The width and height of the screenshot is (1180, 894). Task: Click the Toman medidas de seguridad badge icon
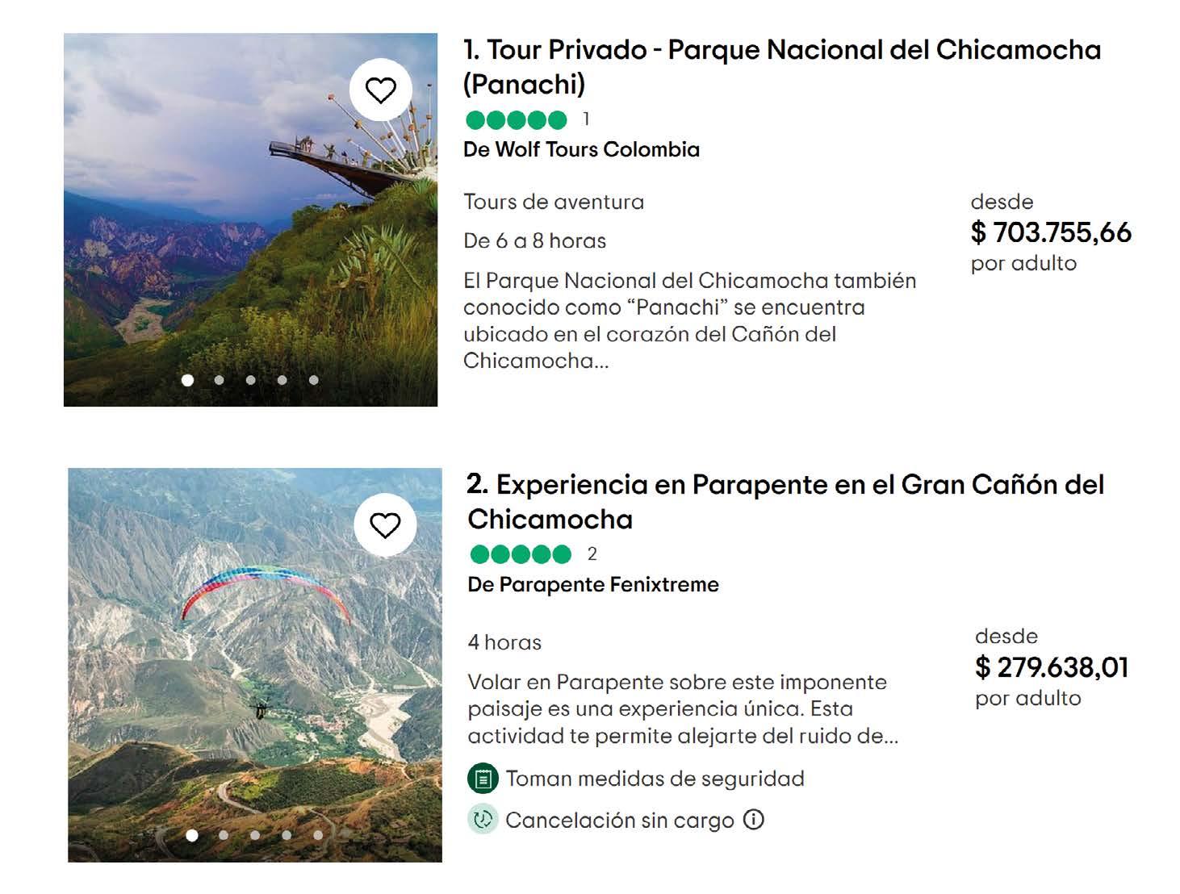pos(483,779)
